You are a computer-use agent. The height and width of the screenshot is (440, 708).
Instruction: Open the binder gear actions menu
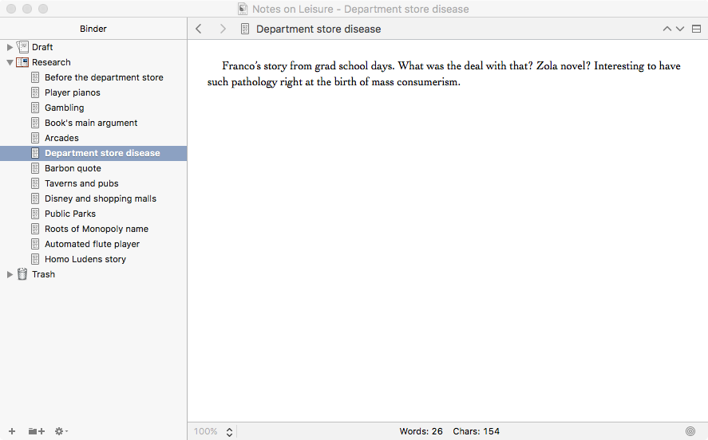(x=61, y=431)
